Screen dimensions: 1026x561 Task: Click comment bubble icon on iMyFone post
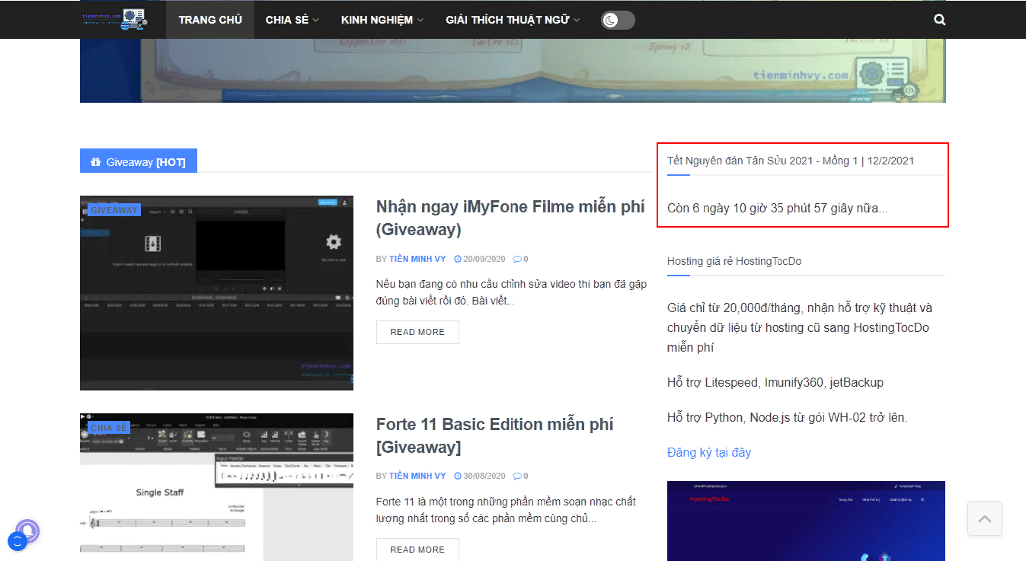pyautogui.click(x=517, y=259)
